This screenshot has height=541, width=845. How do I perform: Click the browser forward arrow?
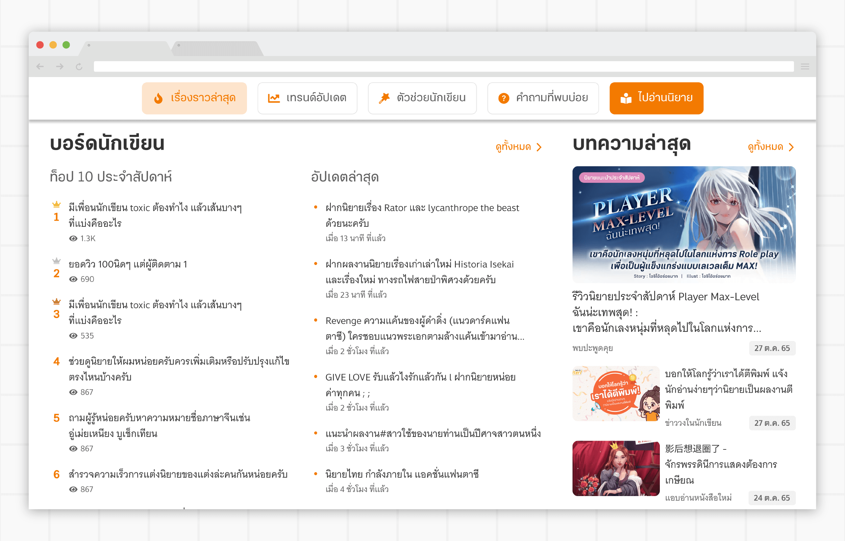coord(60,66)
